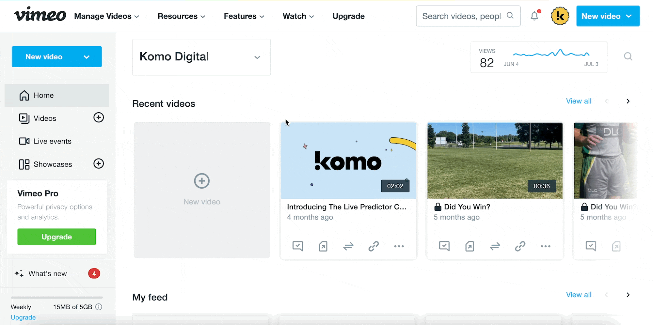The height and width of the screenshot is (325, 653).
Task: Expand the Komo Digital team dropdown
Action: (x=257, y=57)
